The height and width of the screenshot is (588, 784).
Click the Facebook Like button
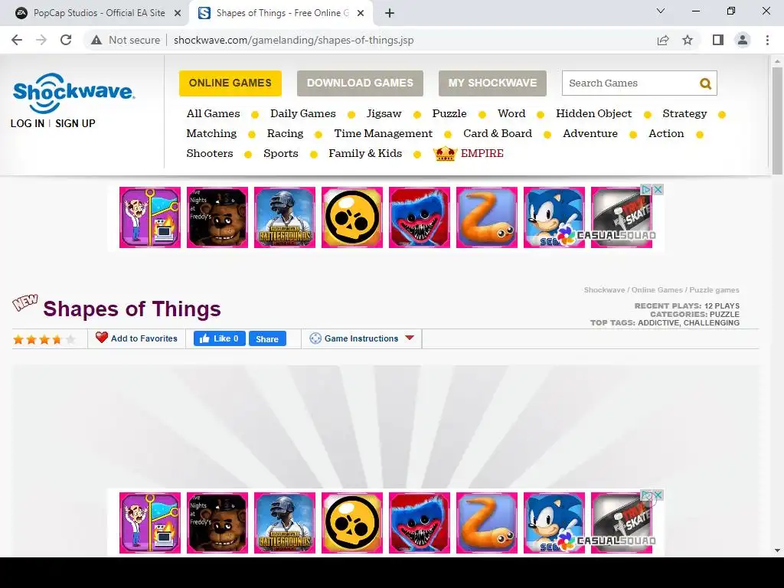coord(220,338)
